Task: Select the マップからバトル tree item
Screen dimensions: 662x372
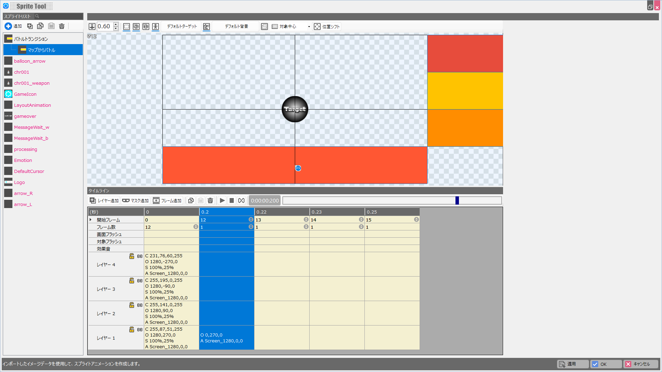Action: [41, 50]
